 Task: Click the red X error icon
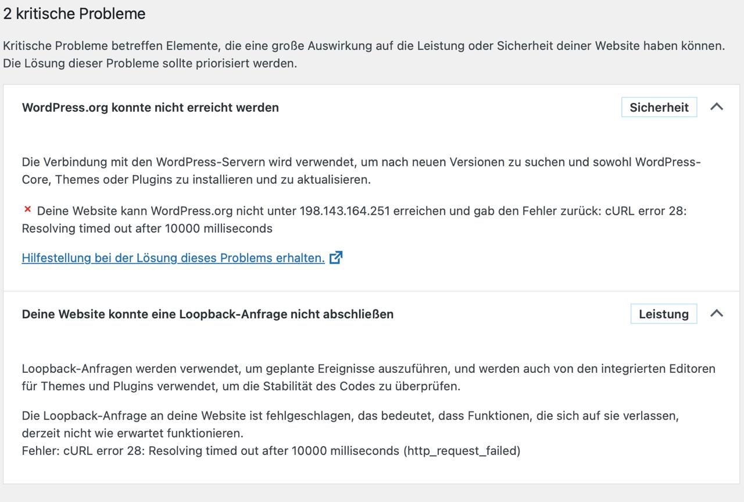[x=27, y=209]
